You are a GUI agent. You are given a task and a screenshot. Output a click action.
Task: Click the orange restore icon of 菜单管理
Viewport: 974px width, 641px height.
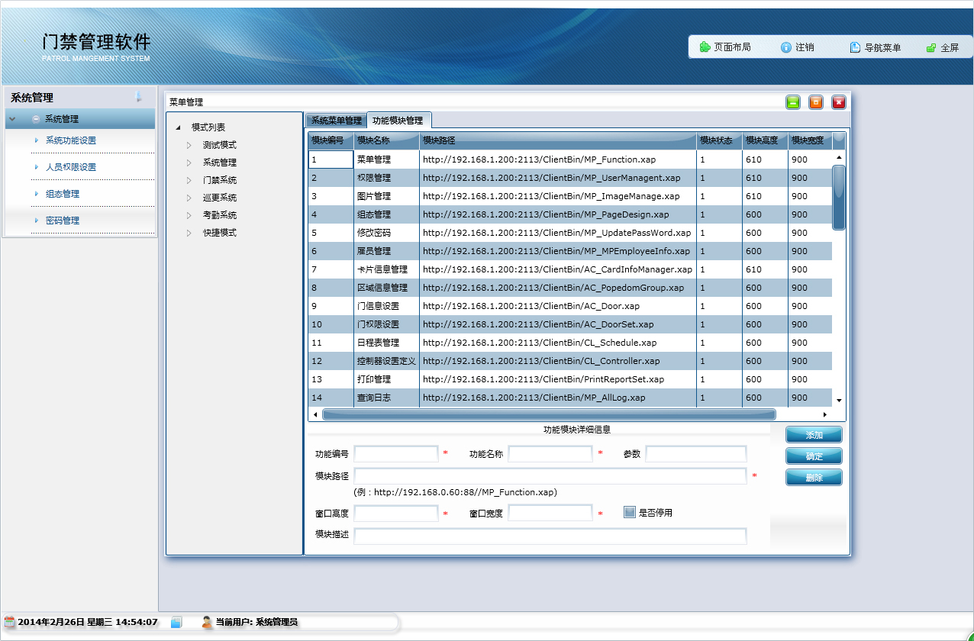(816, 102)
